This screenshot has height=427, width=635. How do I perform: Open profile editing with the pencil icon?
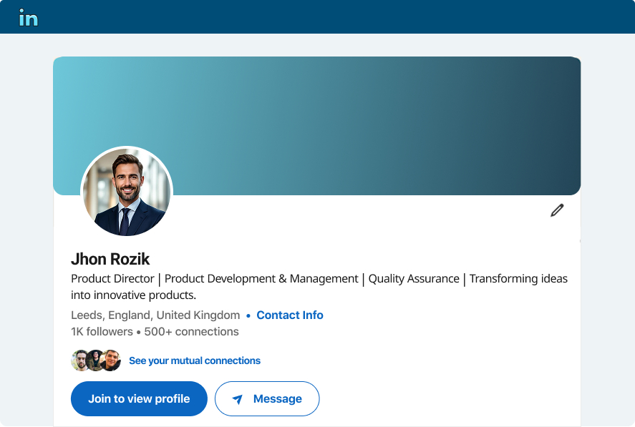pyautogui.click(x=557, y=210)
